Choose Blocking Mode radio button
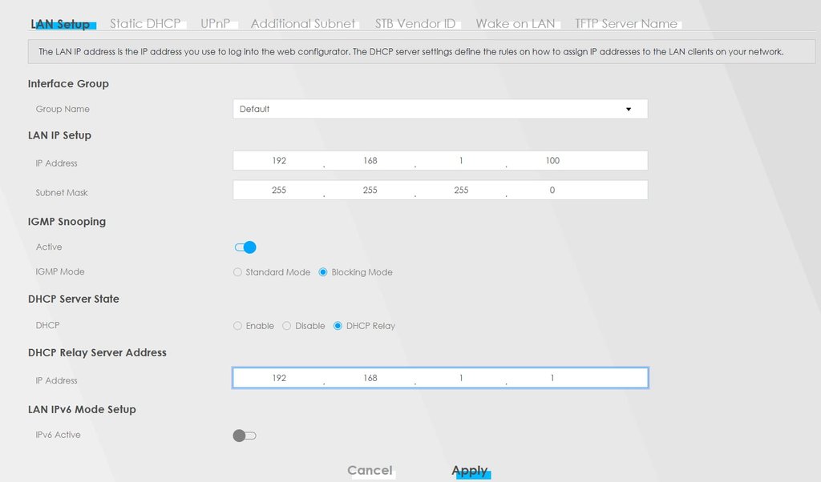This screenshot has height=482, width=821. pyautogui.click(x=323, y=272)
